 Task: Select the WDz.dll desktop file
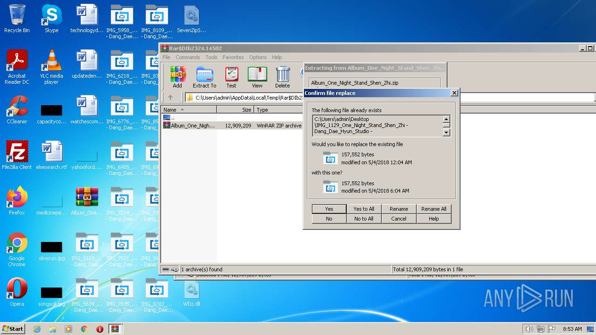(191, 293)
